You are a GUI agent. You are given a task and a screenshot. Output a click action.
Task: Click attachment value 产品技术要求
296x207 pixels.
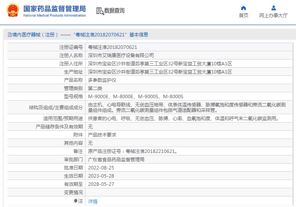(x=102, y=135)
